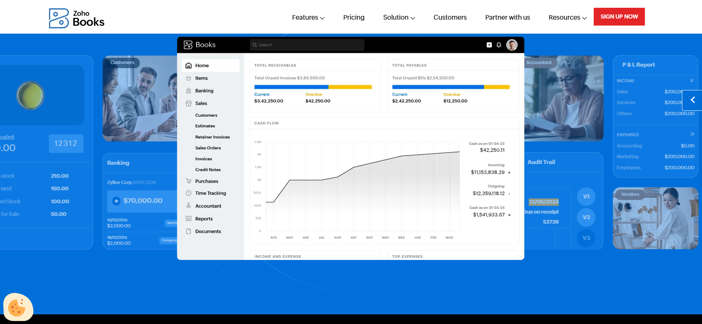Viewport: 702px width, 324px height.
Task: Click the 12312 code box
Action: click(x=66, y=143)
